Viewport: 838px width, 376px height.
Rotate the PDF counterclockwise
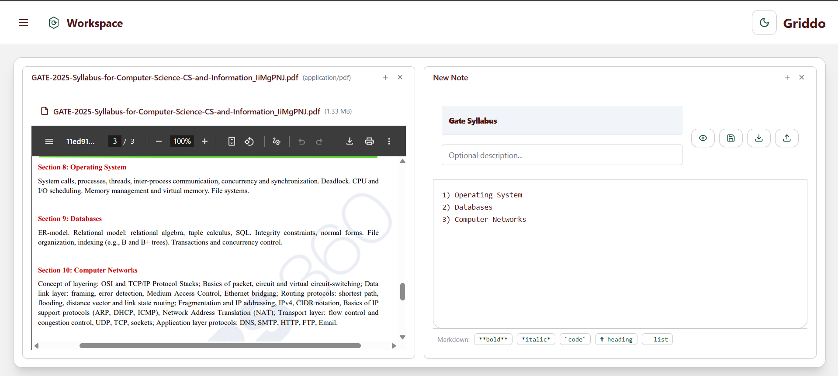249,141
